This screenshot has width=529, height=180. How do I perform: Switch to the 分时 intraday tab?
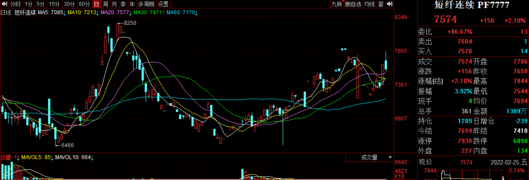click(16, 4)
